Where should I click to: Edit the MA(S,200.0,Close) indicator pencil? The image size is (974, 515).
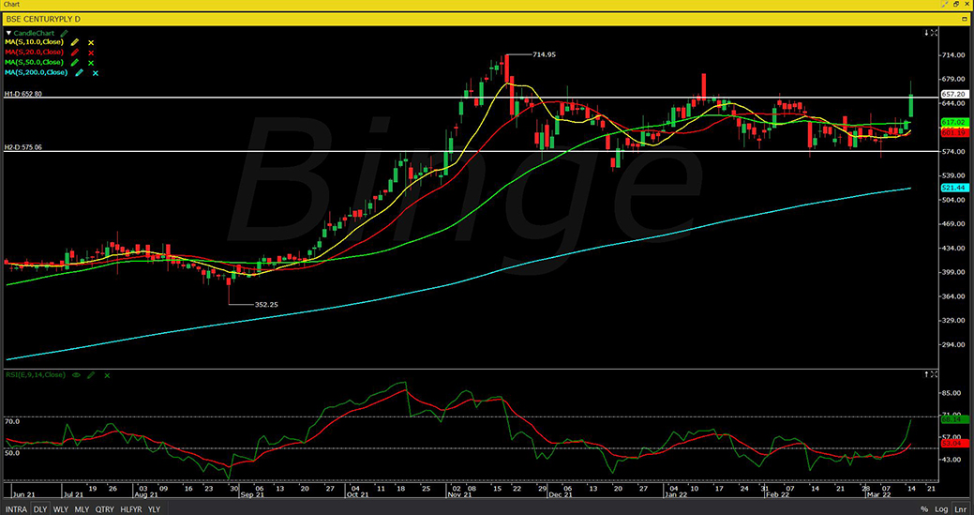click(x=80, y=72)
